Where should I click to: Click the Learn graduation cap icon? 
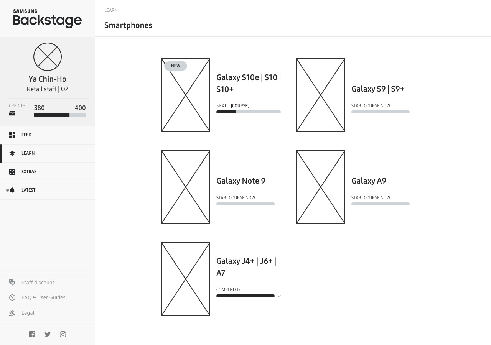tap(12, 153)
